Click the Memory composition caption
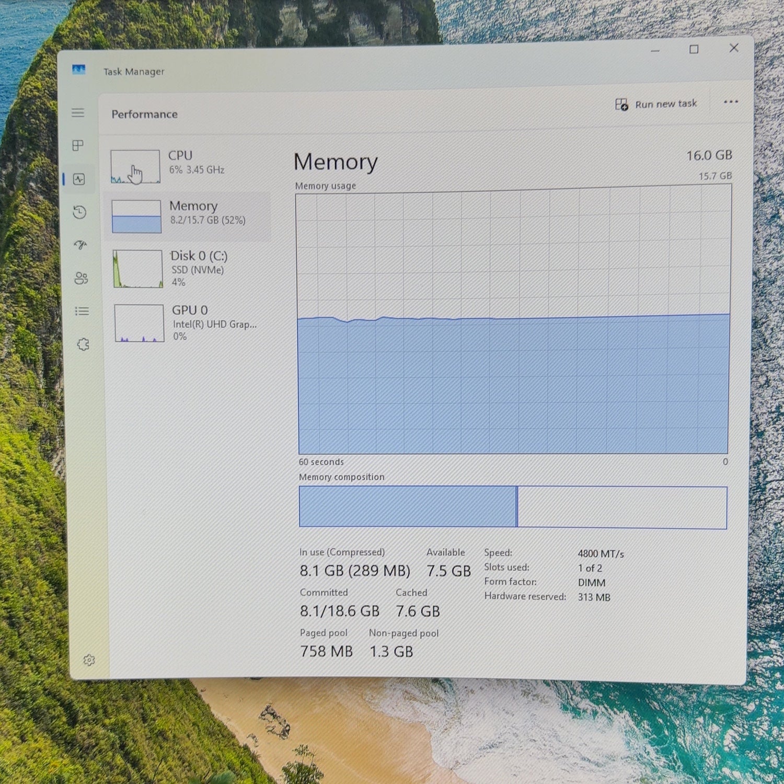This screenshot has width=784, height=784. click(341, 477)
